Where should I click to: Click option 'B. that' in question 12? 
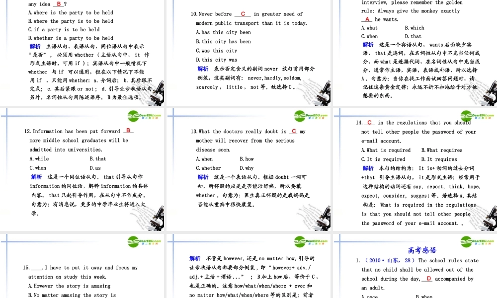tap(97, 158)
